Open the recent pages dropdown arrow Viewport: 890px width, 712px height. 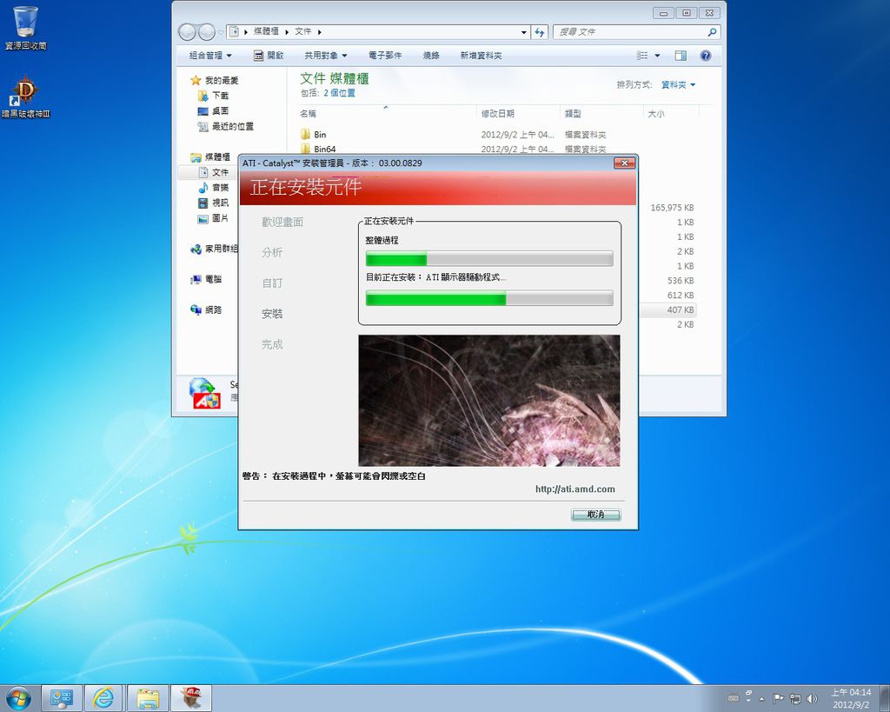pyautogui.click(x=221, y=32)
